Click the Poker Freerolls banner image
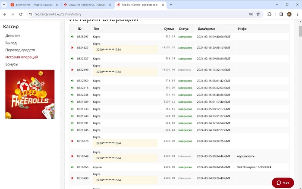302x189 pixels. 30,94
